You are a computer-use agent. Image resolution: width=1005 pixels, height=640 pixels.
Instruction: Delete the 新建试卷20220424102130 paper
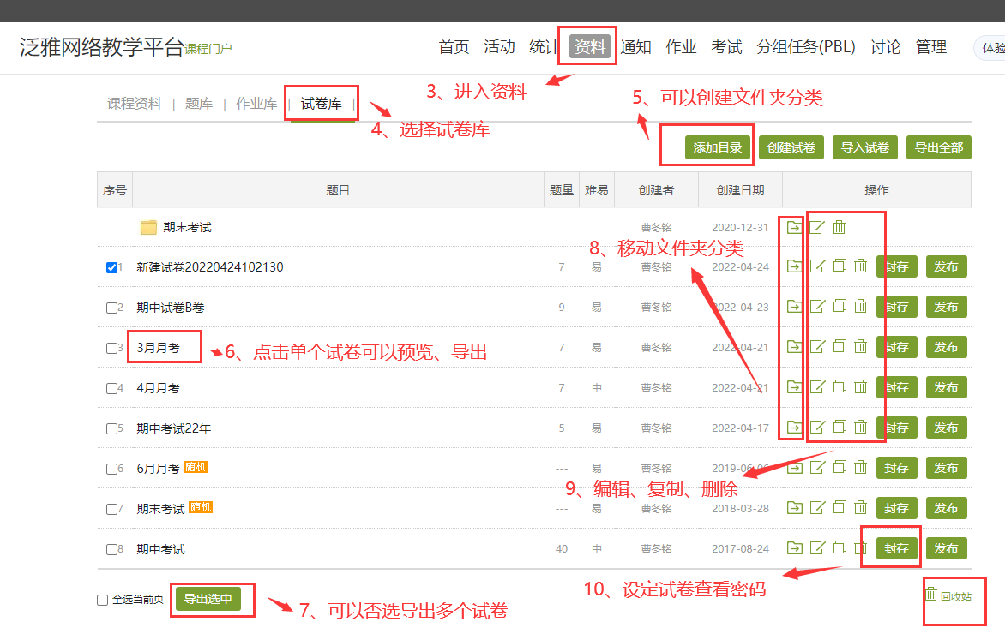point(861,266)
